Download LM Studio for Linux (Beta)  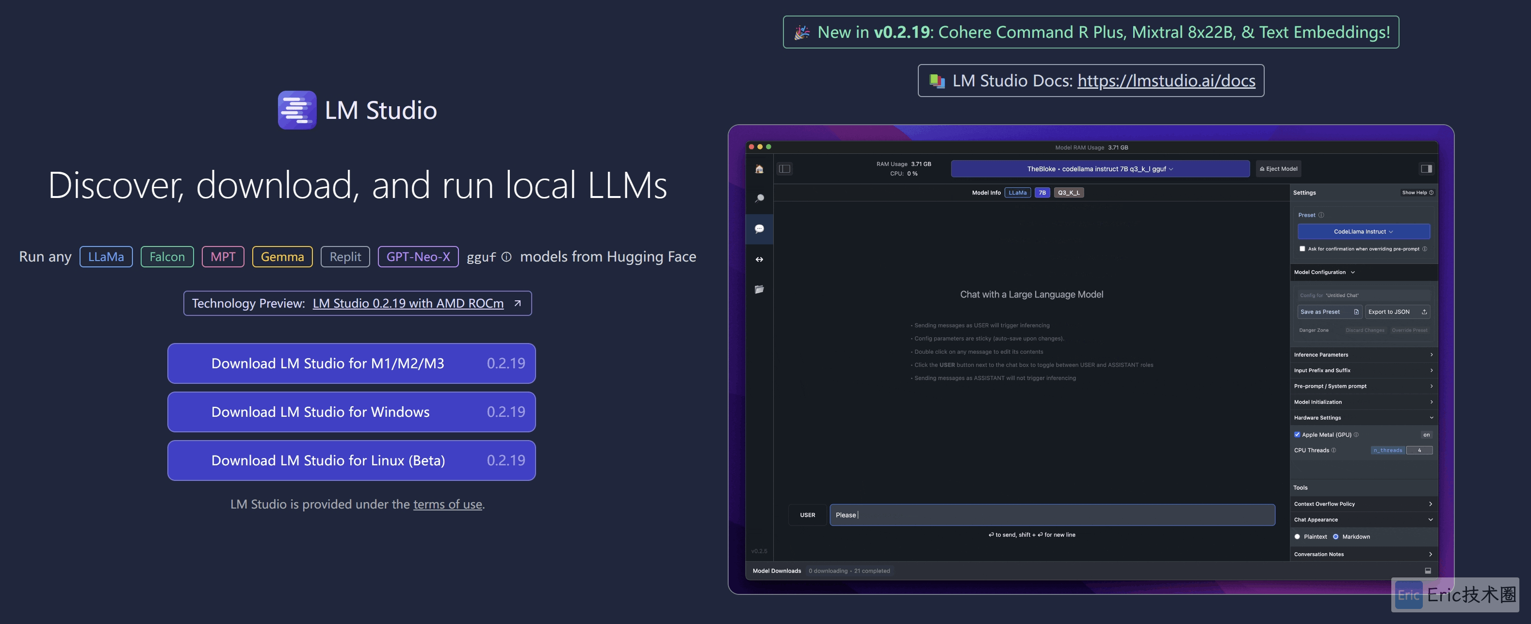point(351,460)
